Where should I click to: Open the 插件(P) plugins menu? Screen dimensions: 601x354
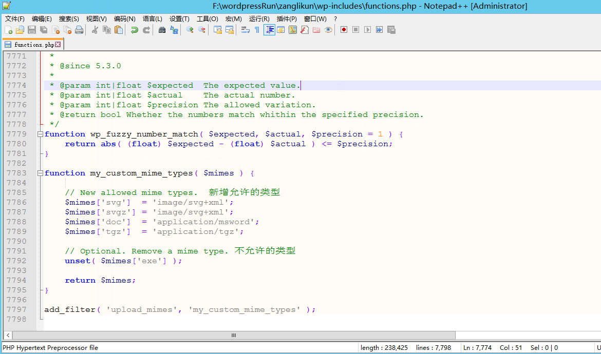point(286,19)
